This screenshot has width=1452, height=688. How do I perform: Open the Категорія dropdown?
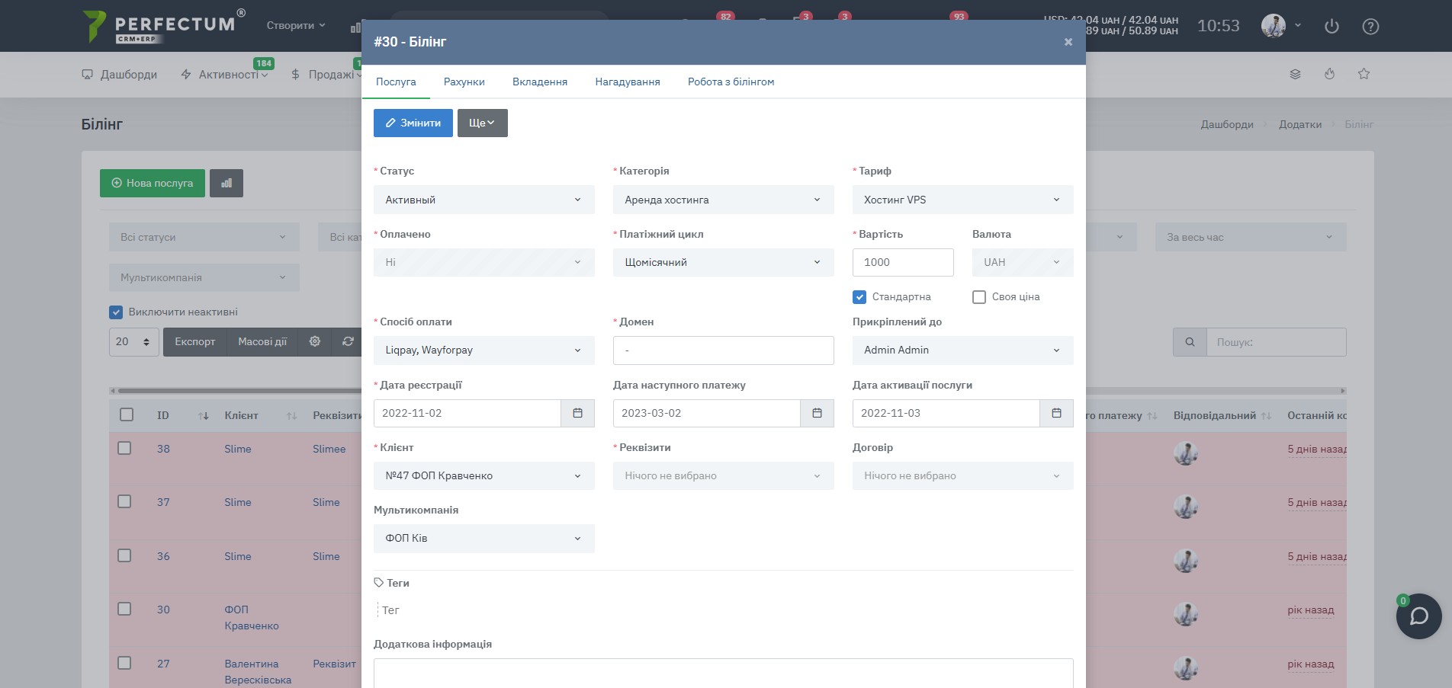724,200
